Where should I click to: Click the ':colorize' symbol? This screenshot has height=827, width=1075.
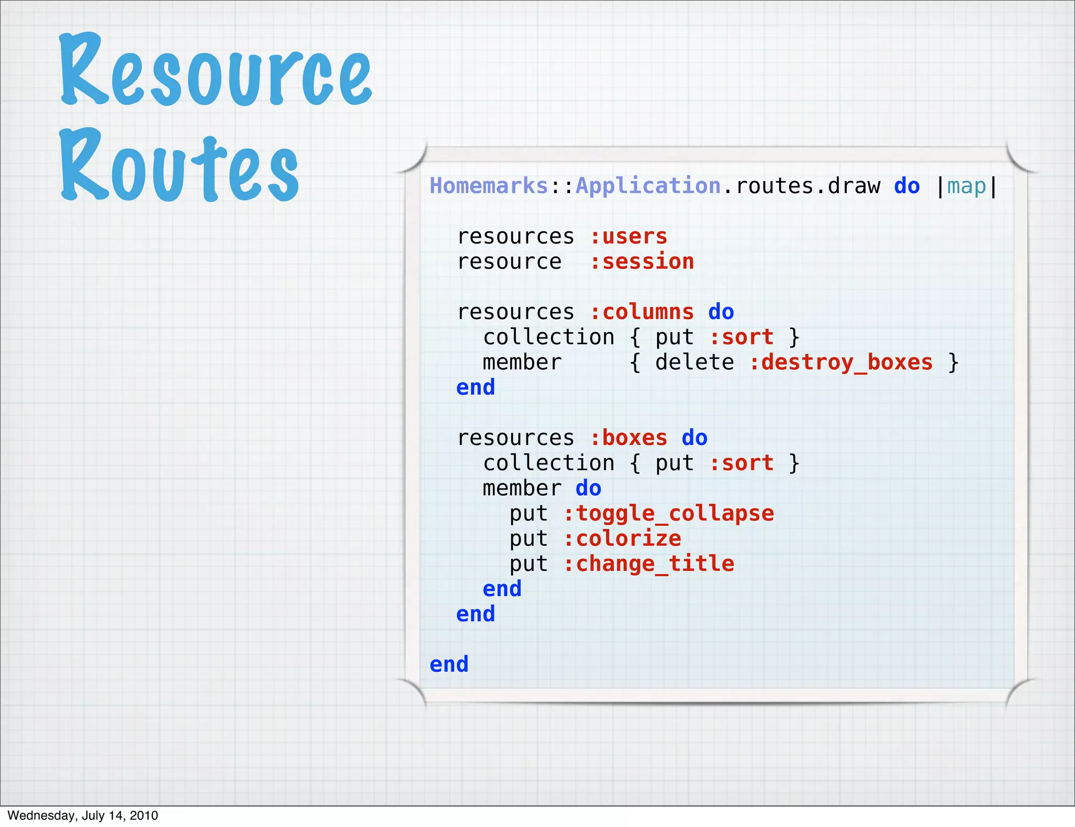tap(622, 539)
